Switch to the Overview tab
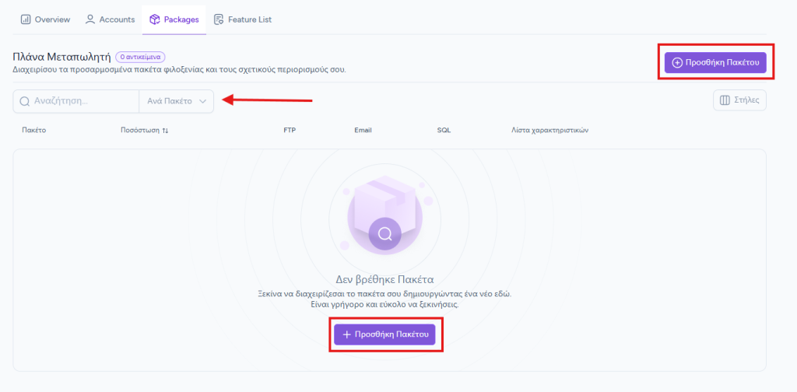This screenshot has width=797, height=392. (45, 19)
